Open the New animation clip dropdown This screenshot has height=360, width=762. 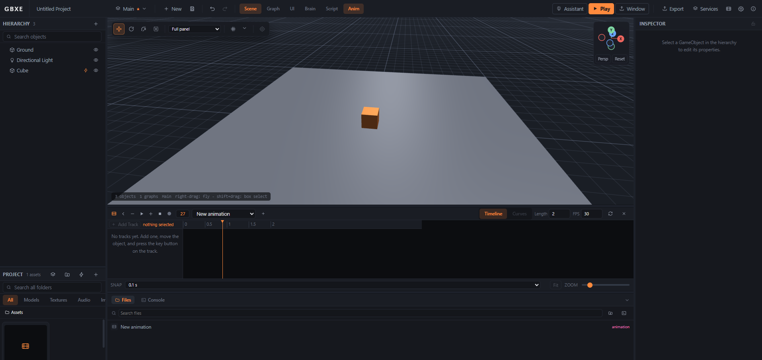coord(224,214)
